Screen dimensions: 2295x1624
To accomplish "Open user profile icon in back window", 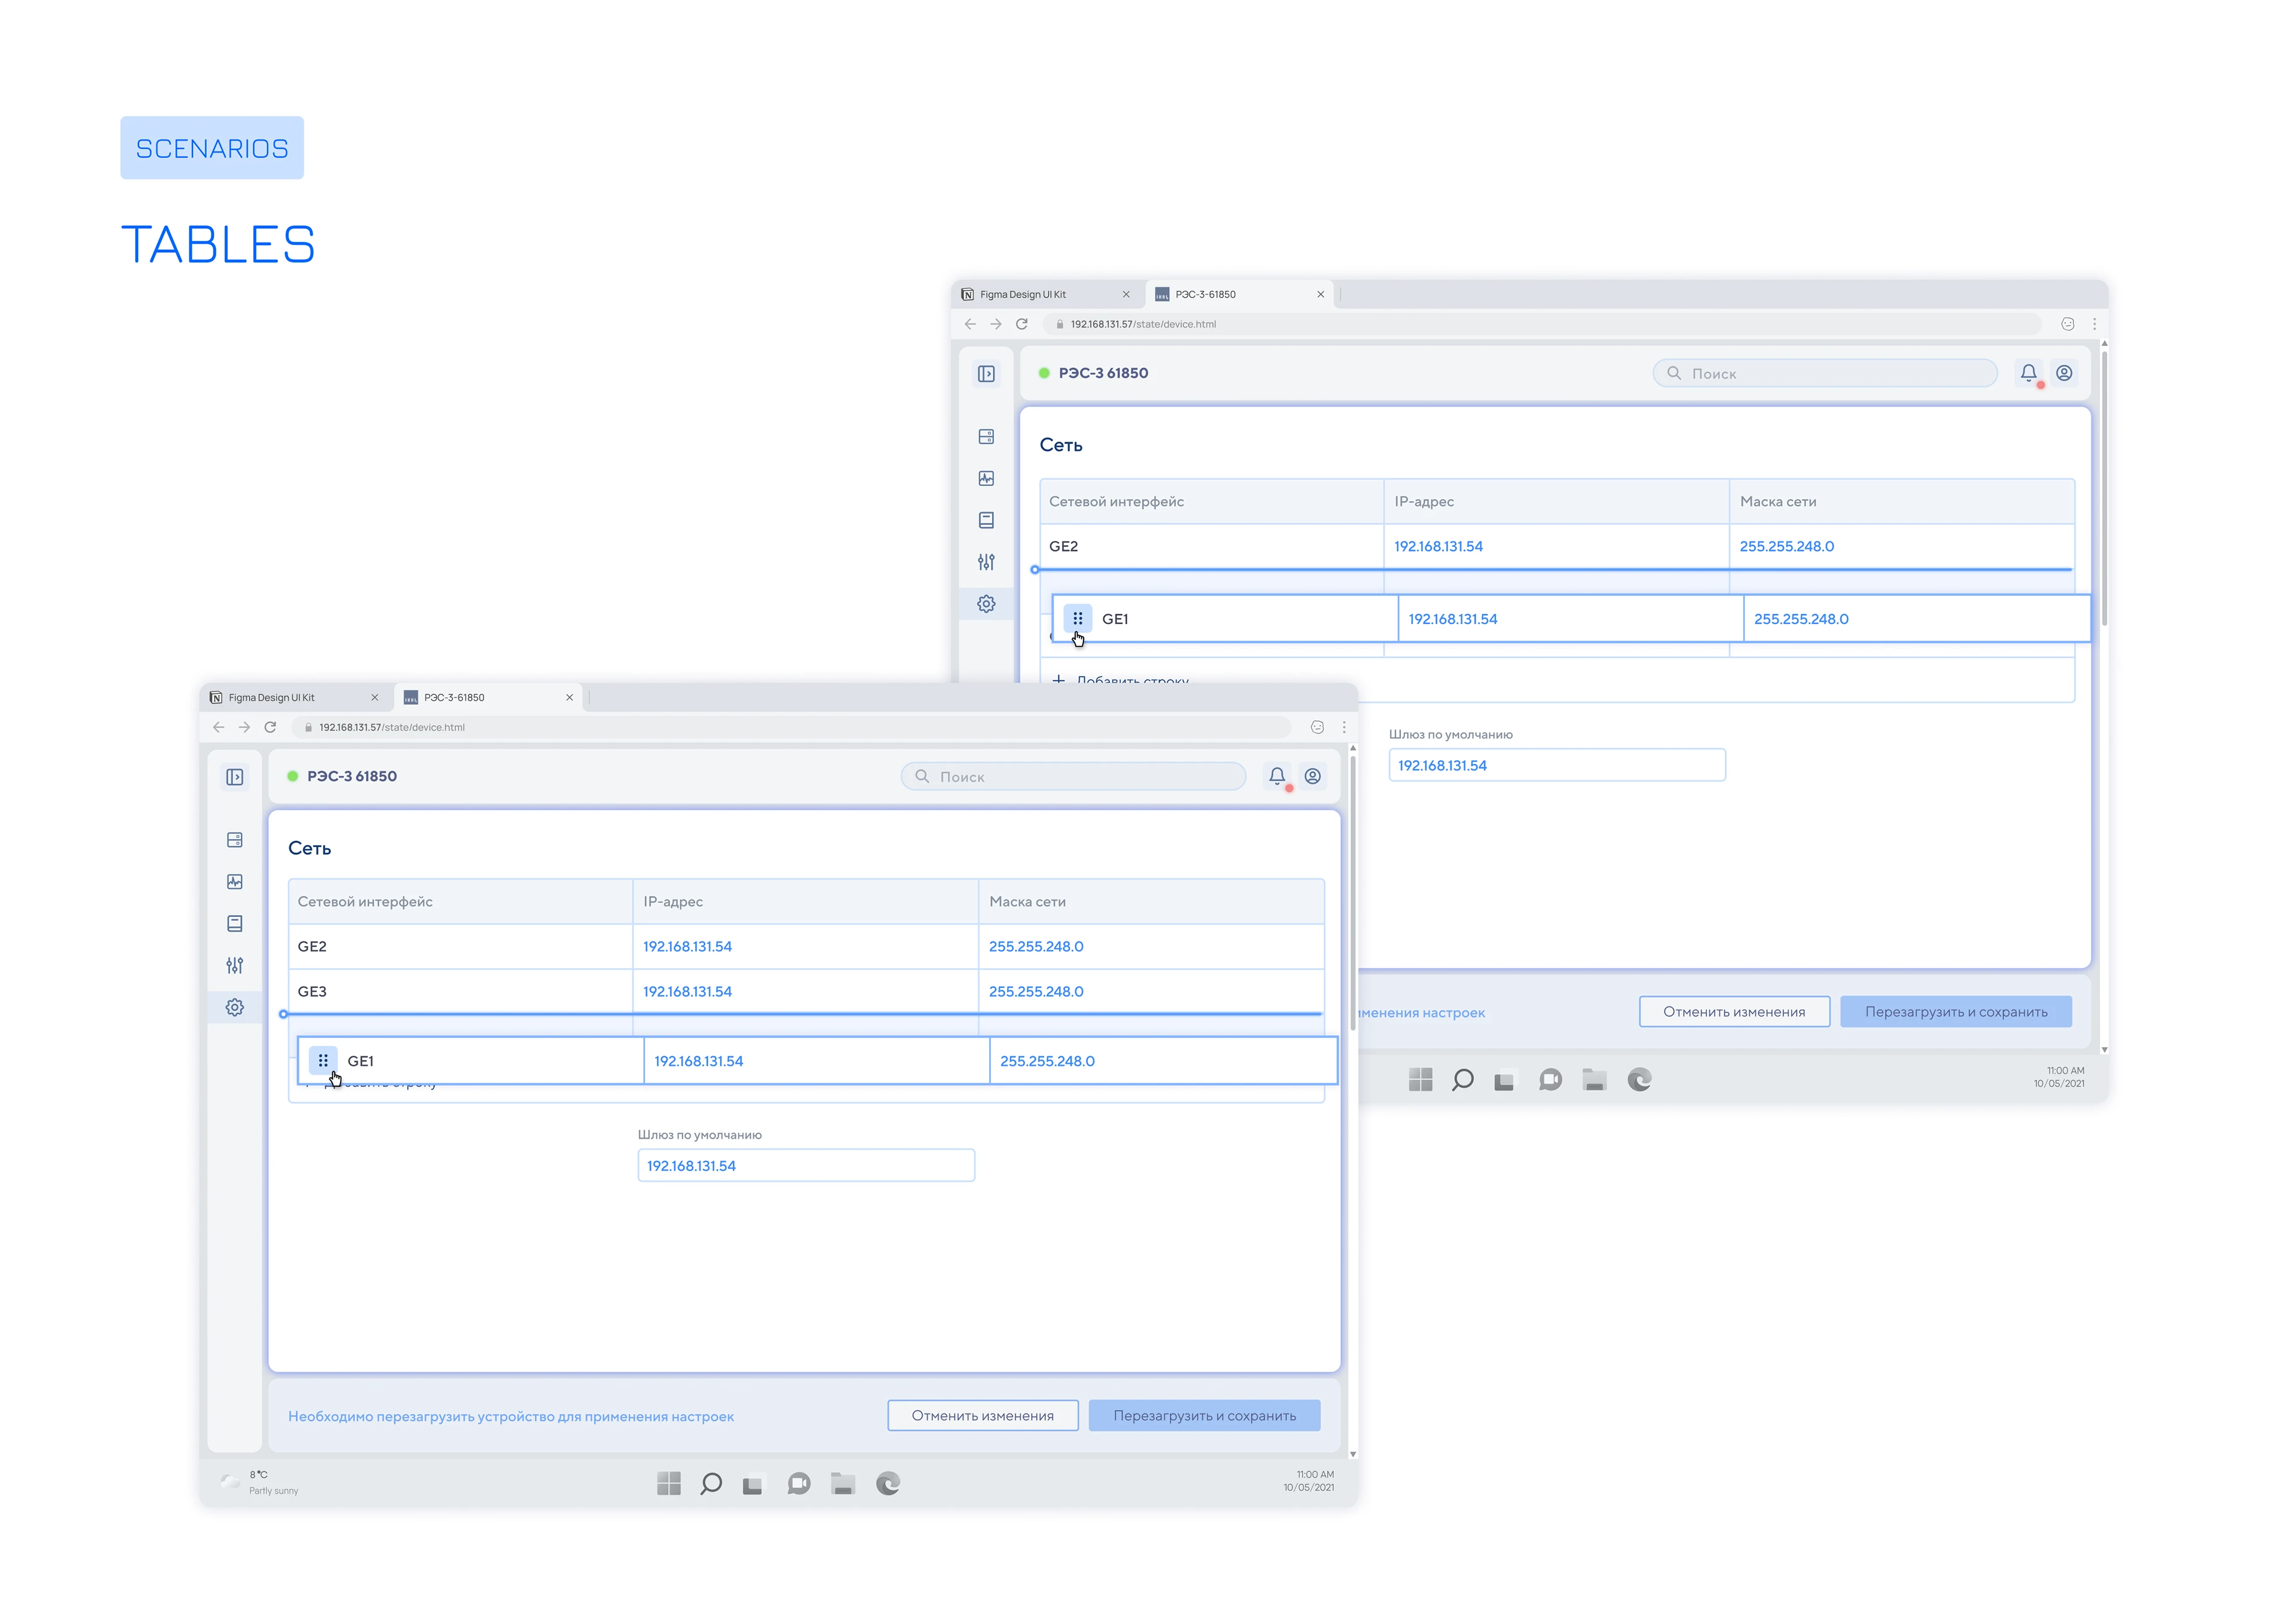I will click(2064, 373).
